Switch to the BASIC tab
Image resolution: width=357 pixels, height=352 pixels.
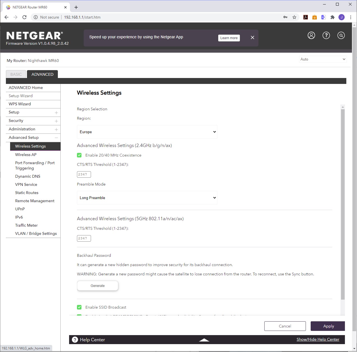[x=16, y=74]
